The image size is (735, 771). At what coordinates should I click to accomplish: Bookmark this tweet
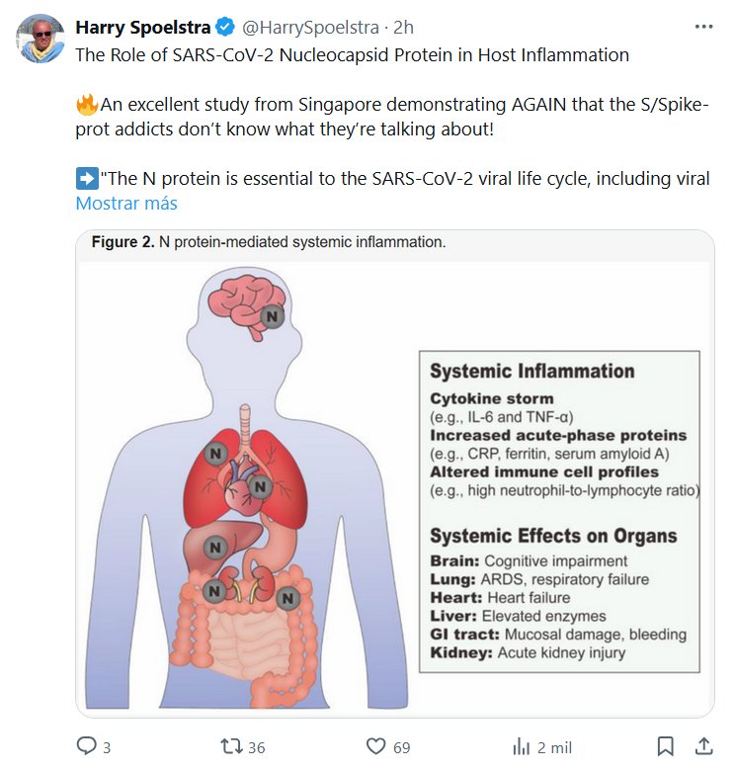tap(666, 746)
